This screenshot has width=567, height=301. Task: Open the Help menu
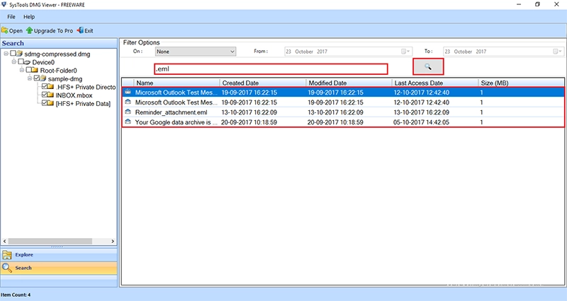pyautogui.click(x=29, y=16)
